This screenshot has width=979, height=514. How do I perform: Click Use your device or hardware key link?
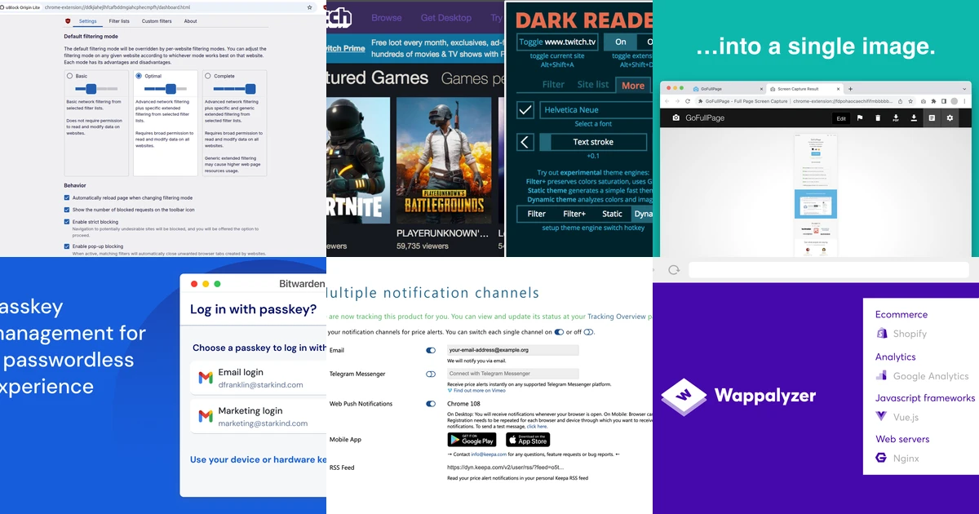click(258, 459)
